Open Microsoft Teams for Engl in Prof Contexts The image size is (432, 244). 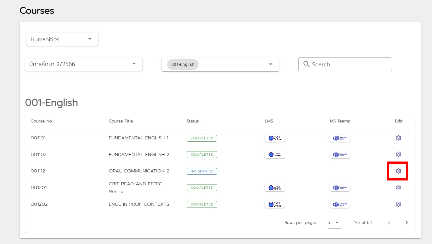(340, 204)
